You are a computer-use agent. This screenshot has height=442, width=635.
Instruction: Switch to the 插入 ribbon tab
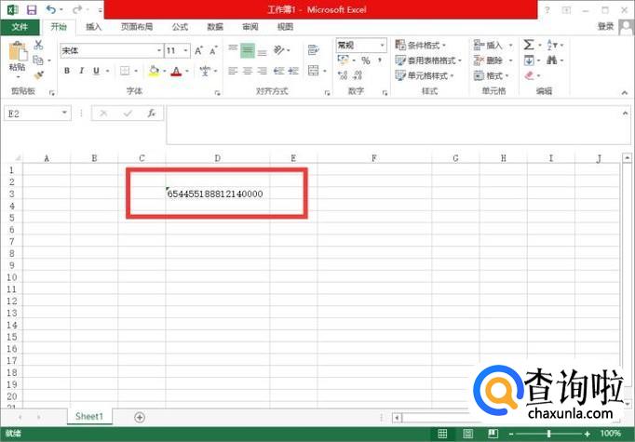point(93,27)
